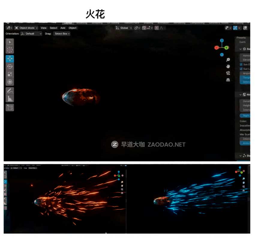
Task: Click the Zoom magnifier icon in viewport sidebar
Action: [228, 60]
